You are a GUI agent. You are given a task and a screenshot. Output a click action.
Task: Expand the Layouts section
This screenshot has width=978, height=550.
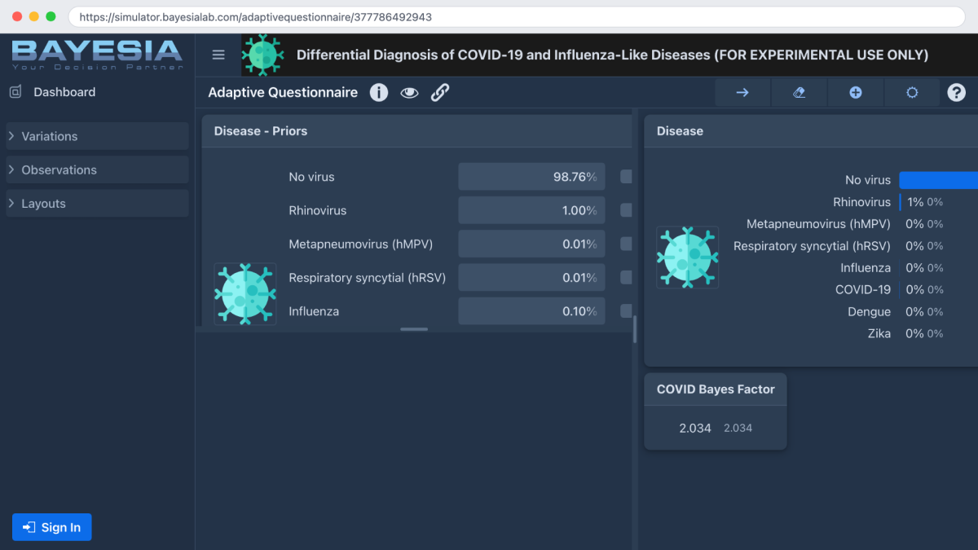pyautogui.click(x=98, y=204)
